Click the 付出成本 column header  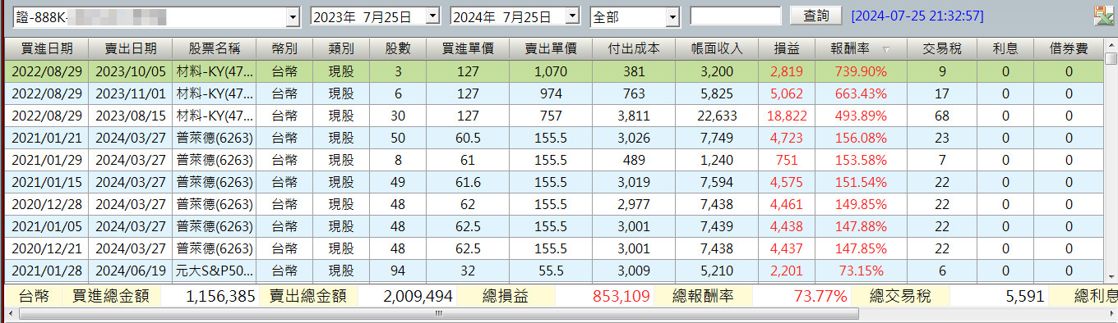[x=634, y=49]
